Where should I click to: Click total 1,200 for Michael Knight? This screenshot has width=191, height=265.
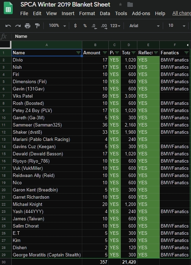pos(129,204)
